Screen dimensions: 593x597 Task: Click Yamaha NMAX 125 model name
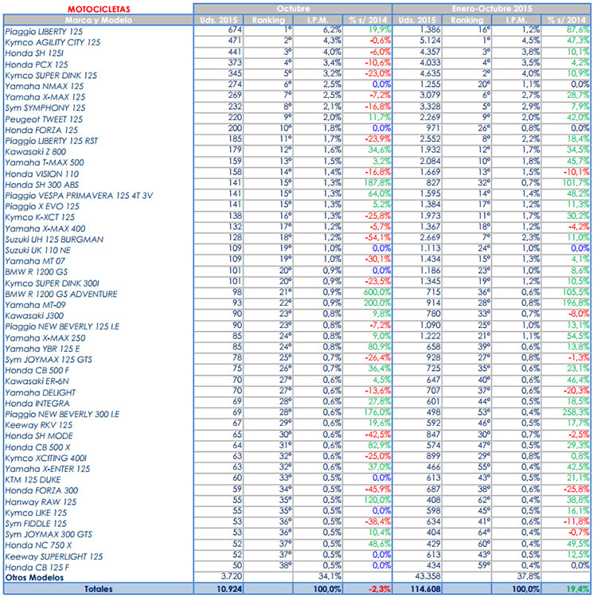point(44,86)
